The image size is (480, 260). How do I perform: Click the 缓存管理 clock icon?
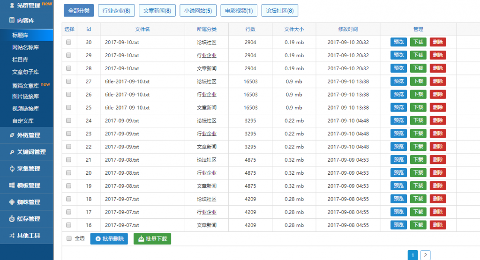pos(12,219)
